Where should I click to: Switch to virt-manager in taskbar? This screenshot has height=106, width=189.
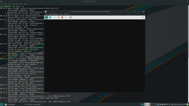coord(10,105)
